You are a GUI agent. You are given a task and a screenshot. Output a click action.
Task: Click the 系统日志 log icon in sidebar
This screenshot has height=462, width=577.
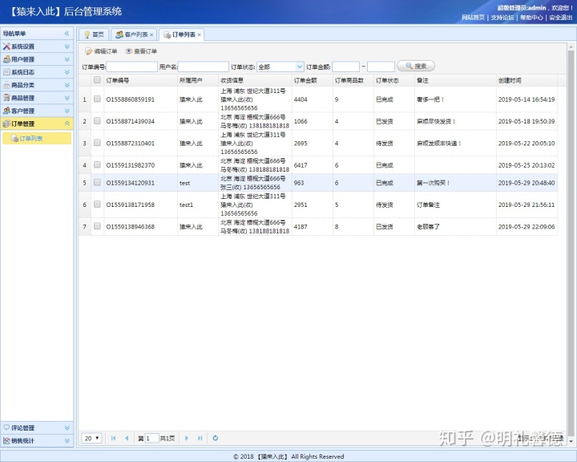coord(6,72)
